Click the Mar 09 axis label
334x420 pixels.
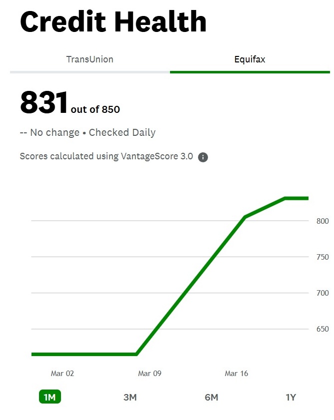(x=149, y=374)
